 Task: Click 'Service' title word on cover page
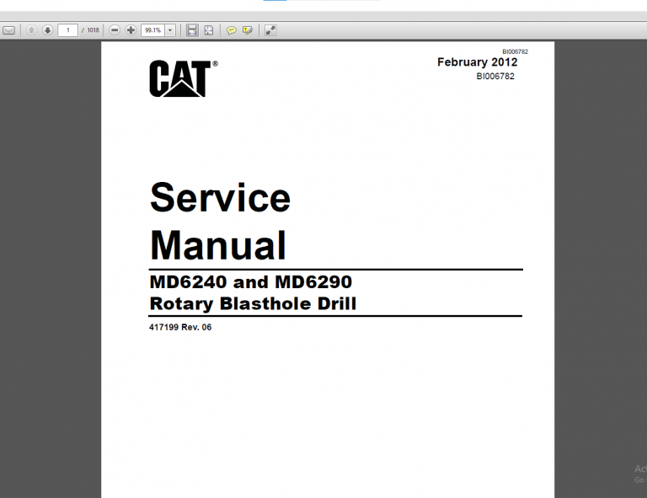[220, 198]
